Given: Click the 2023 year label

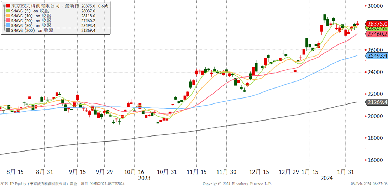Looking at the screenshot, I should point(144,178).
